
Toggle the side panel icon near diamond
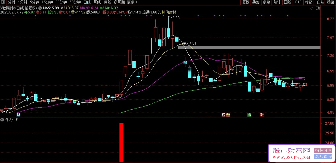pos(318,8)
